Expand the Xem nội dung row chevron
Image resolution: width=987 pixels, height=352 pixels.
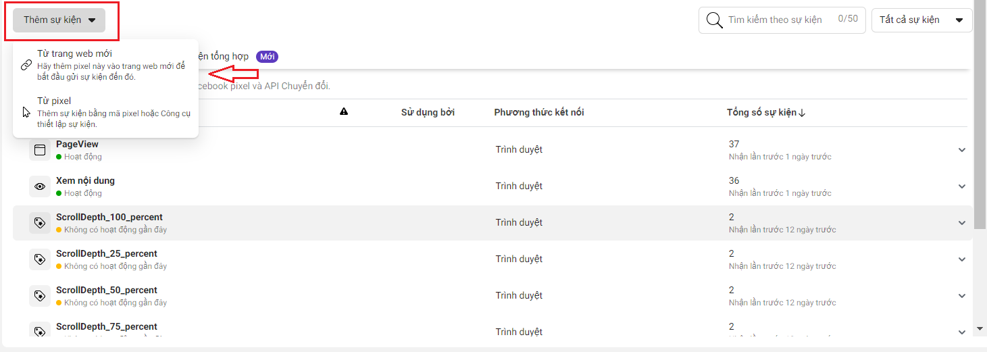[x=962, y=186]
